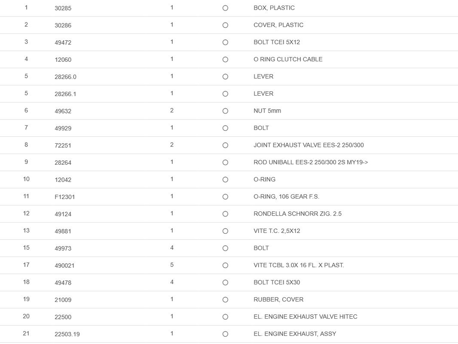Select circle next to O RING CLUTCH CABLE
The height and width of the screenshot is (344, 458).
click(225, 59)
